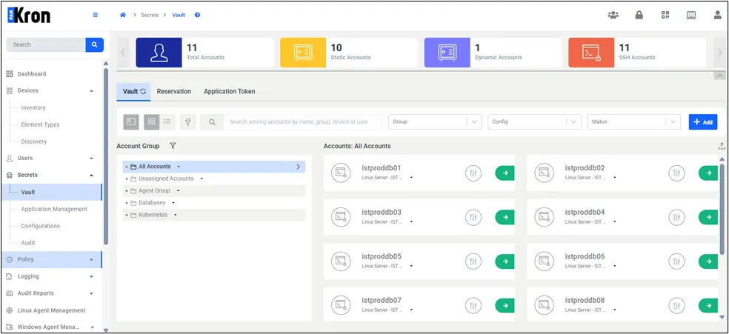Switch to the Application Token tab
The width and height of the screenshot is (729, 334).
pos(229,92)
